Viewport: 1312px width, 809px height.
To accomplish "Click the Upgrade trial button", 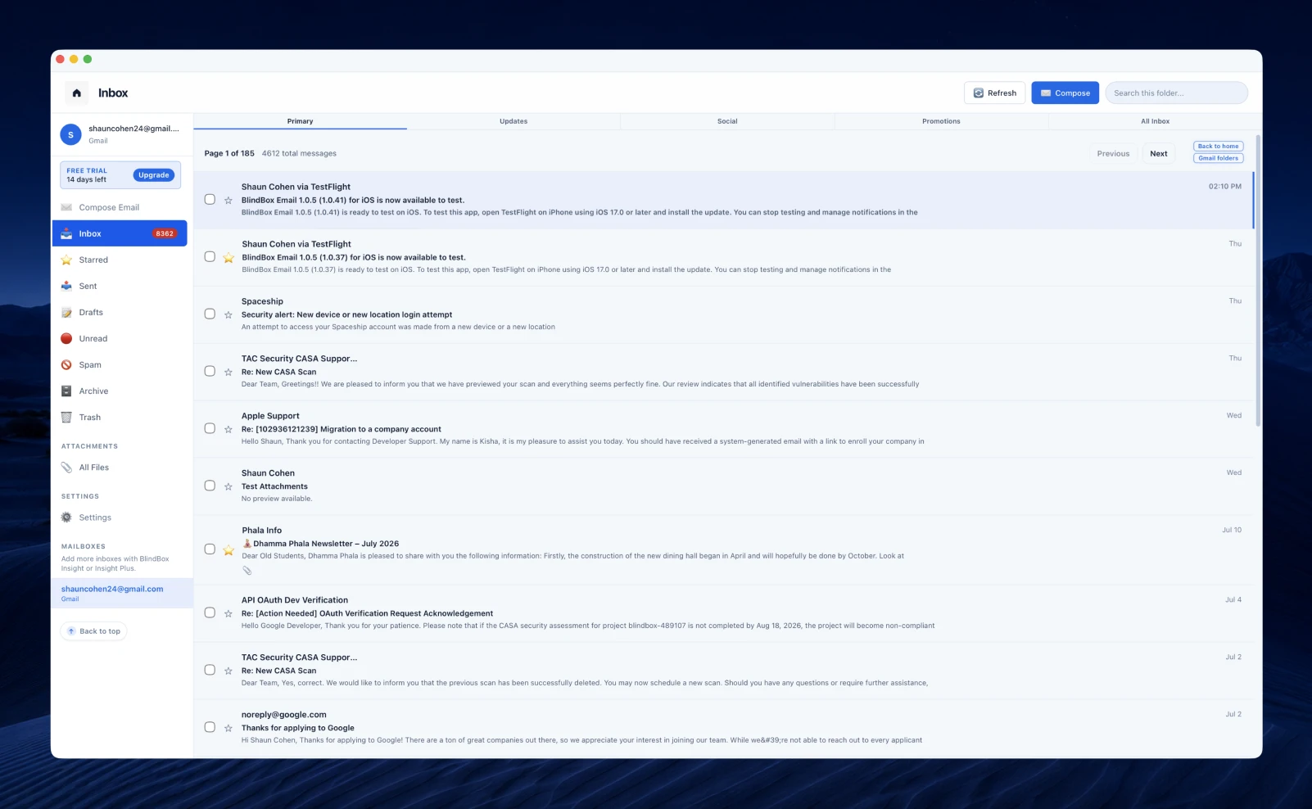I will tap(153, 175).
